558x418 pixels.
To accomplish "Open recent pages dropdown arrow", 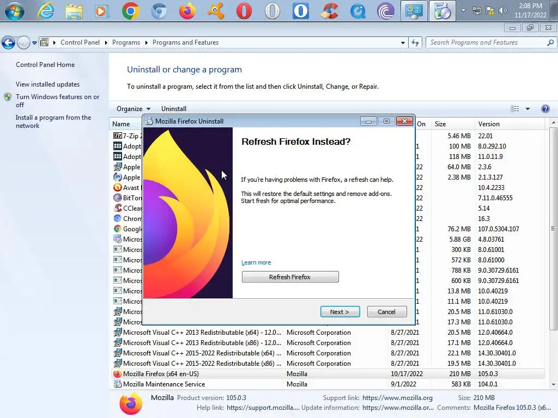I will coord(34,42).
